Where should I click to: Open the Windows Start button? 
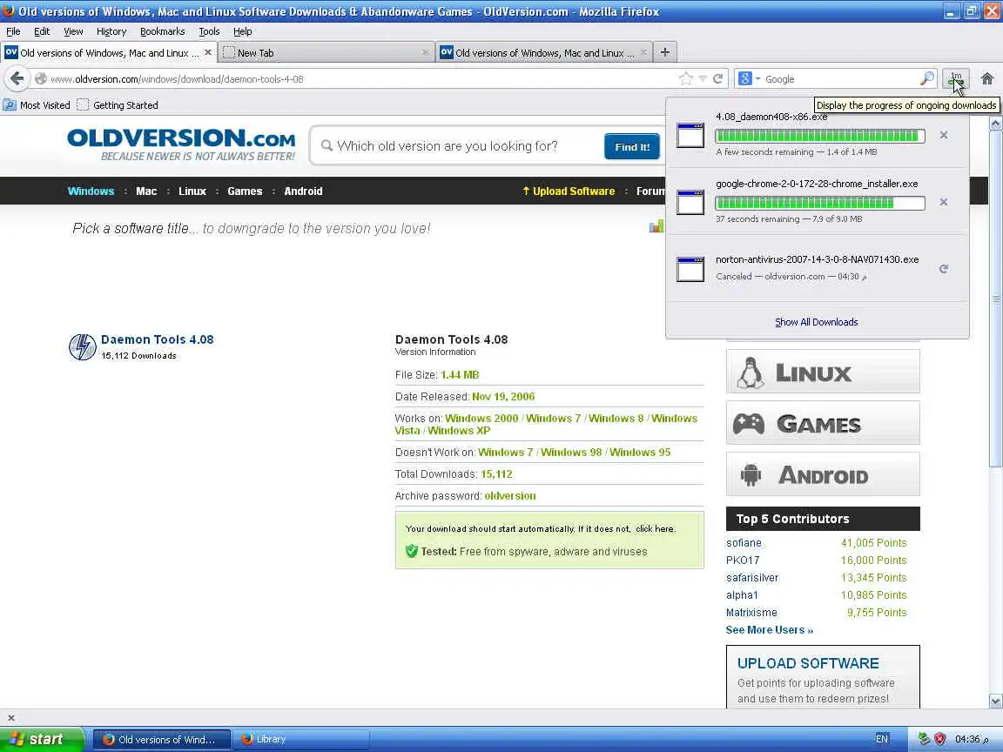[x=42, y=739]
